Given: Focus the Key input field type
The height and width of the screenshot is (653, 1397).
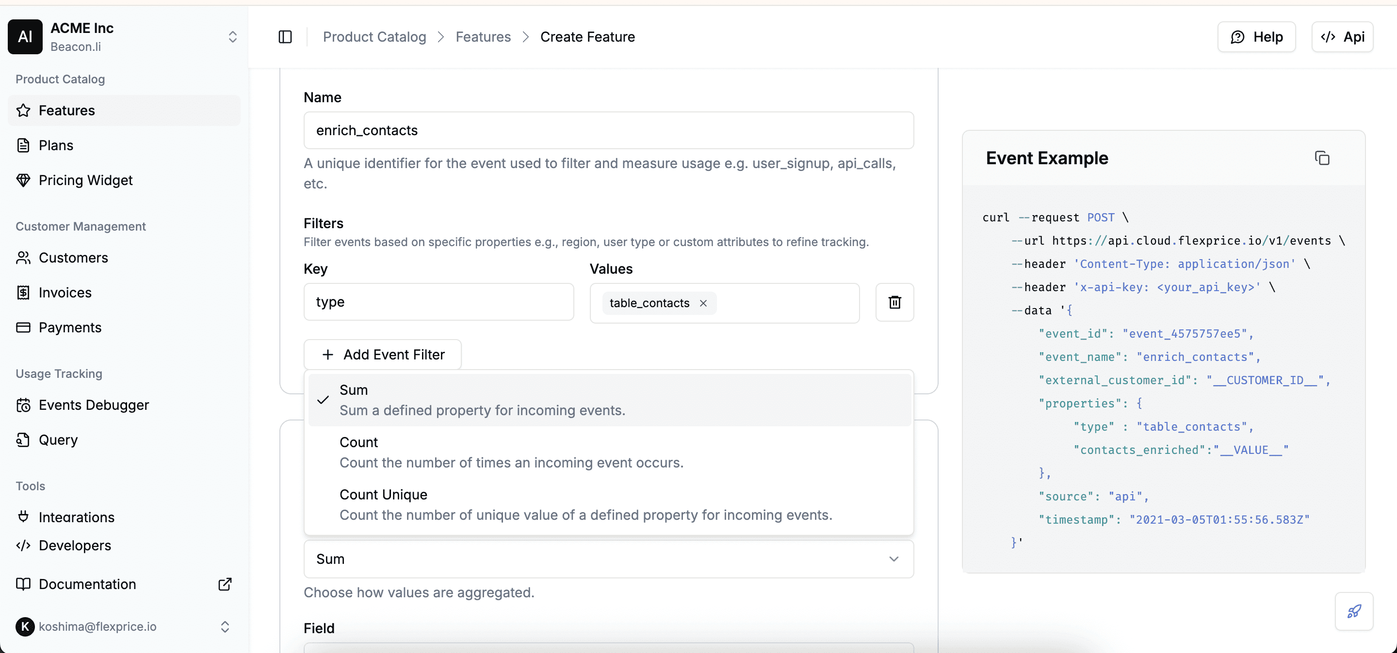Looking at the screenshot, I should click(x=438, y=302).
